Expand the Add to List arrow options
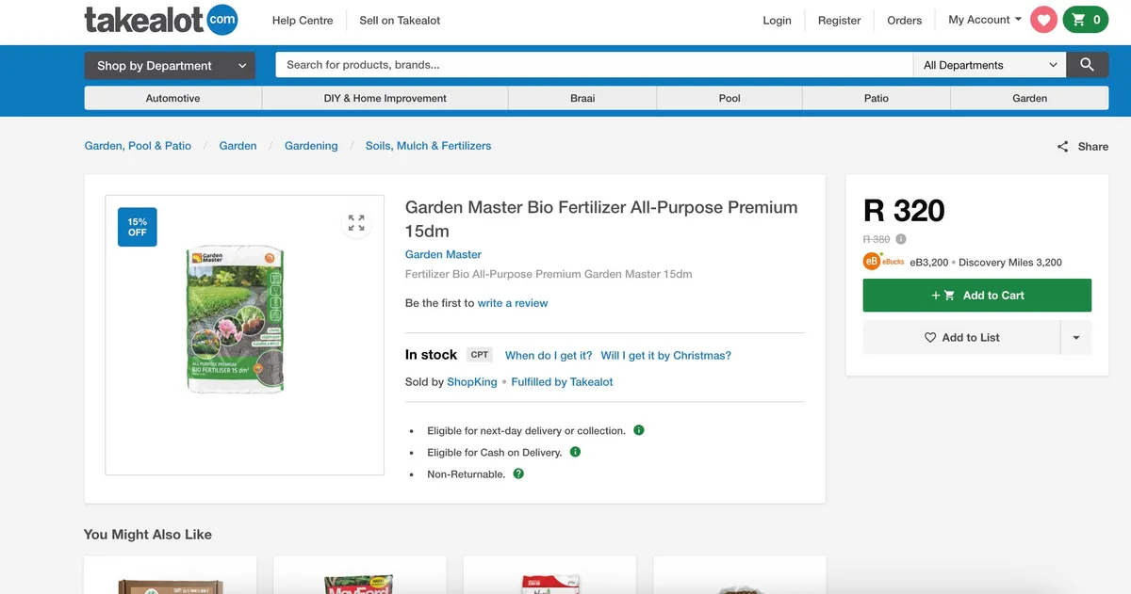The image size is (1131, 594). (1075, 338)
